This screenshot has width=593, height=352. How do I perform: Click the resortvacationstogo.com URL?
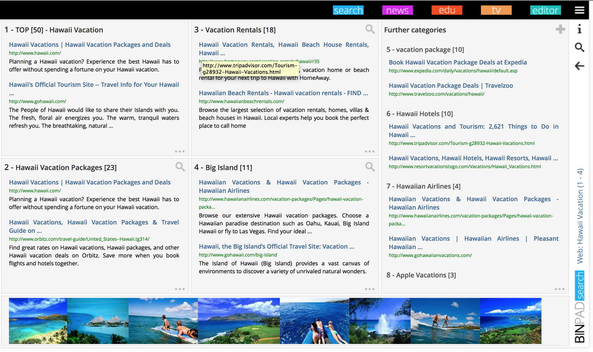[465, 166]
